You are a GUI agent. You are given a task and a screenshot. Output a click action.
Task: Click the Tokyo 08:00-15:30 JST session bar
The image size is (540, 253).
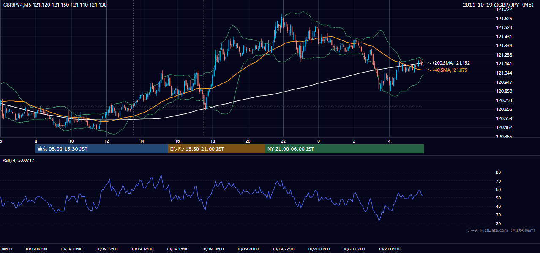(101, 149)
